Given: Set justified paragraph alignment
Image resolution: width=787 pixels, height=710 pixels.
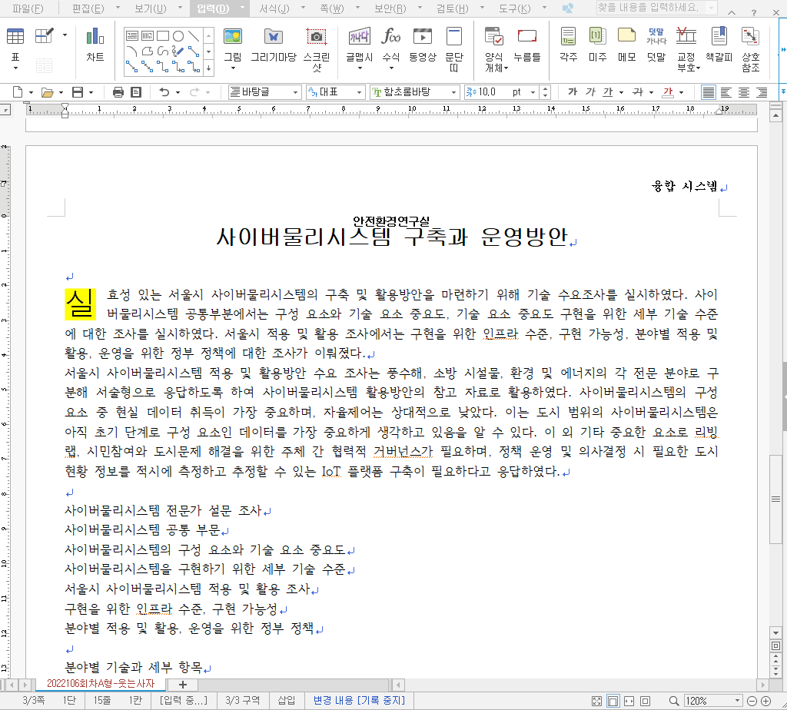Looking at the screenshot, I should [708, 91].
